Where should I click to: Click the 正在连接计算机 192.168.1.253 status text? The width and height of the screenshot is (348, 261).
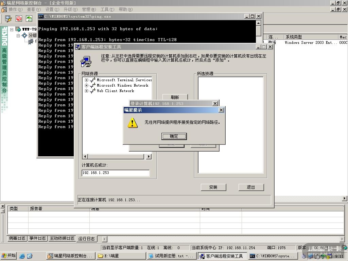pos(109,200)
